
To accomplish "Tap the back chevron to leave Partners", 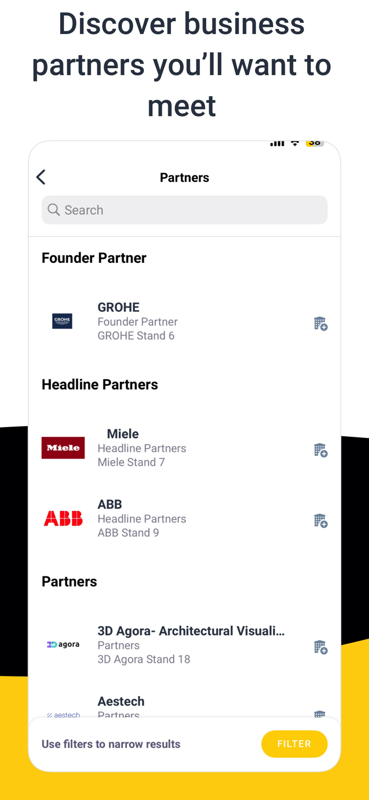I will click(x=41, y=177).
